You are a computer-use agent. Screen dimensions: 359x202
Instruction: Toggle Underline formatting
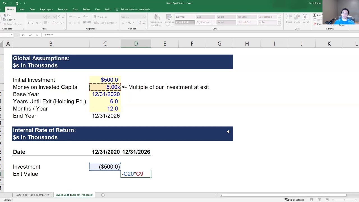point(37,23)
